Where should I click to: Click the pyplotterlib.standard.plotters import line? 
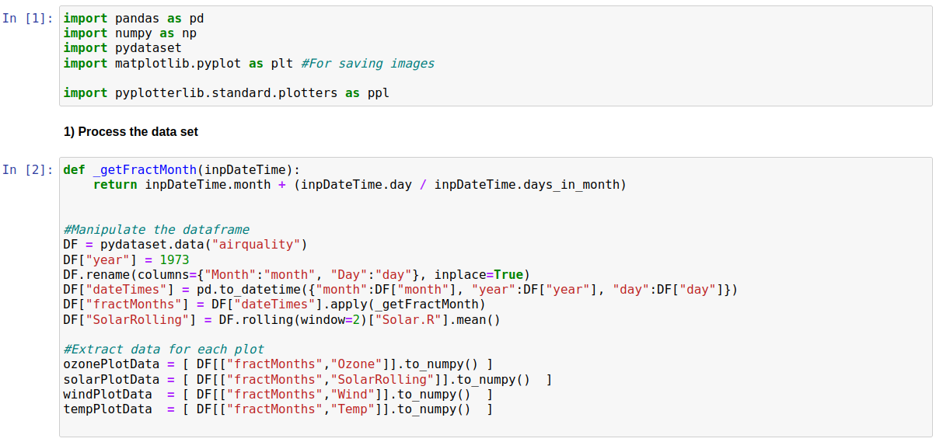pos(226,93)
